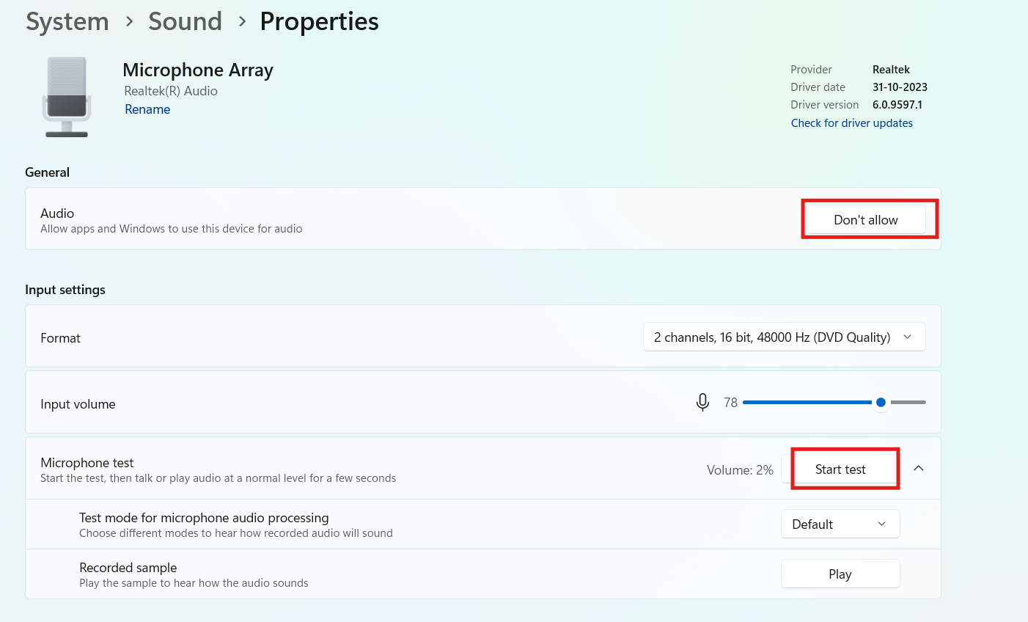
Task: Click the chevron on the Format dropdown
Action: 908,337
